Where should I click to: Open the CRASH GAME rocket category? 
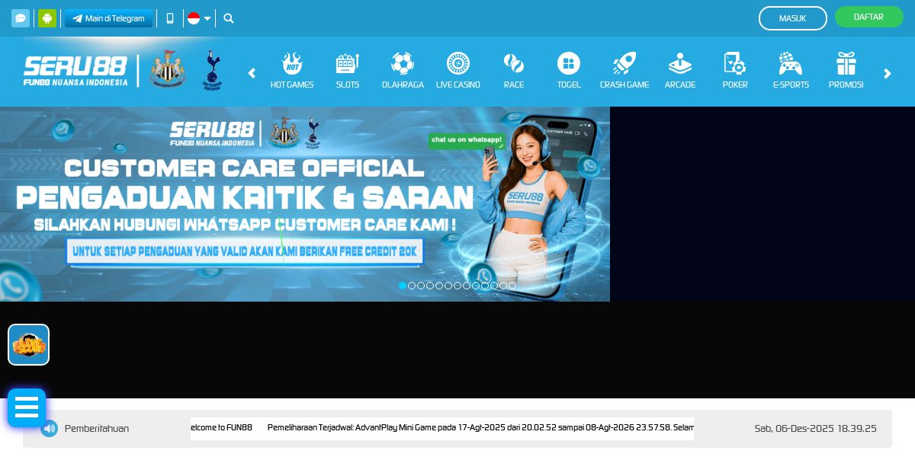[x=624, y=71]
